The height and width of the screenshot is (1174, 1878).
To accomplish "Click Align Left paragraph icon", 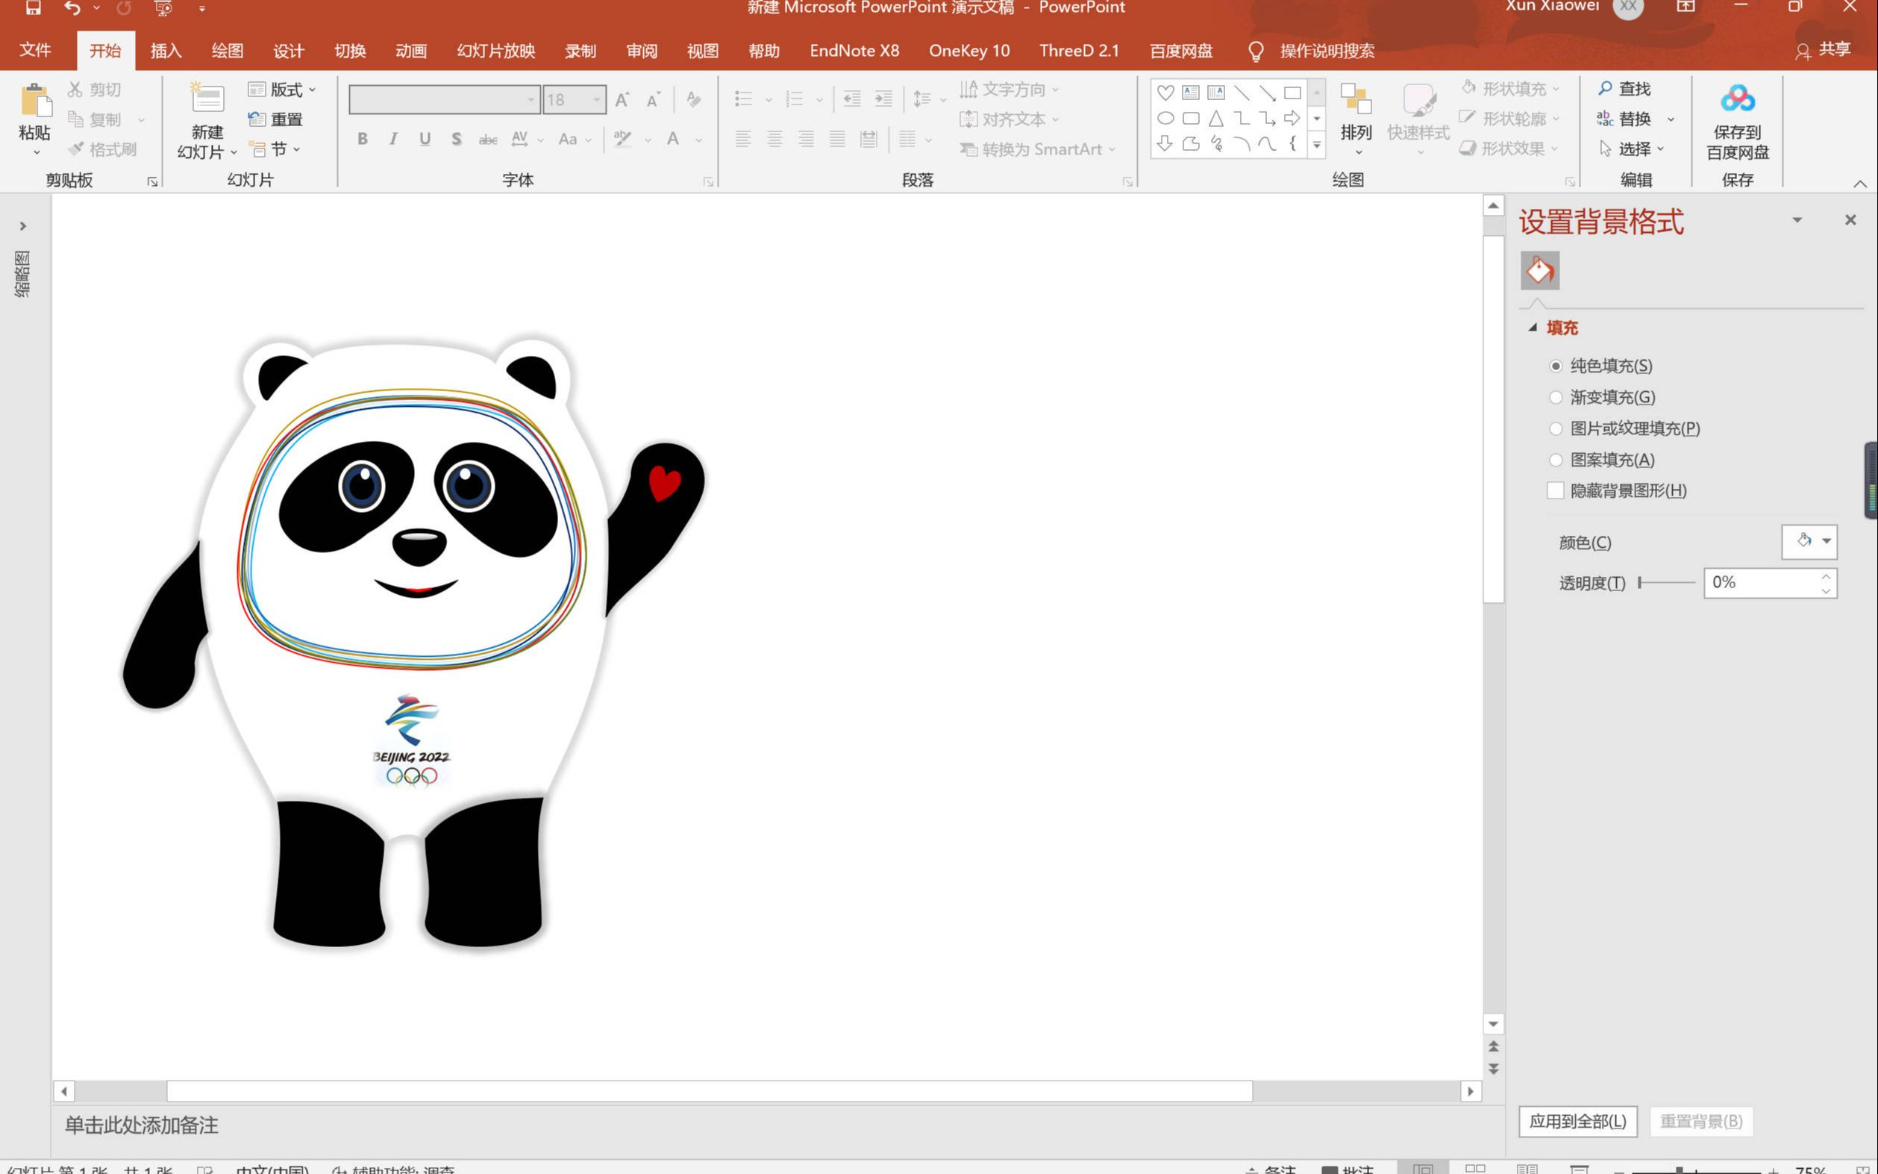I will tap(742, 139).
